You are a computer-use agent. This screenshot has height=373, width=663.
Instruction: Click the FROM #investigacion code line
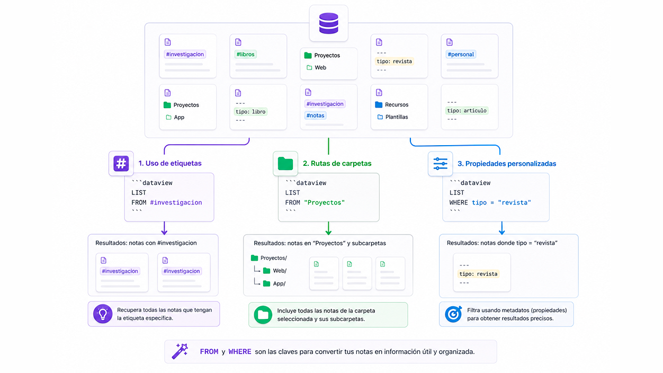[x=167, y=202]
